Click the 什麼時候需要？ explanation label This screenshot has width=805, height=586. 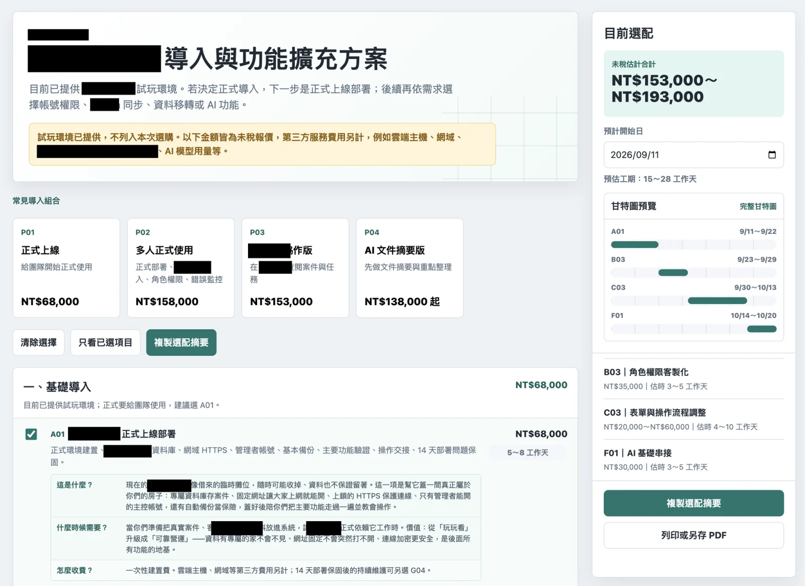coord(82,528)
